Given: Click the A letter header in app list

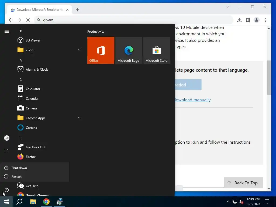Looking at the screenshot, I should [20, 60].
